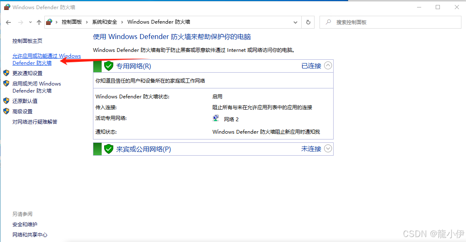The image size is (466, 242).
Task: Click green shield icon for 来宾或公用网络
Action: click(109, 149)
